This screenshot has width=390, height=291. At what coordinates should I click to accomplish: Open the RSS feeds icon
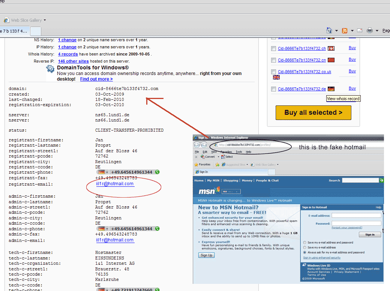[x=345, y=31]
